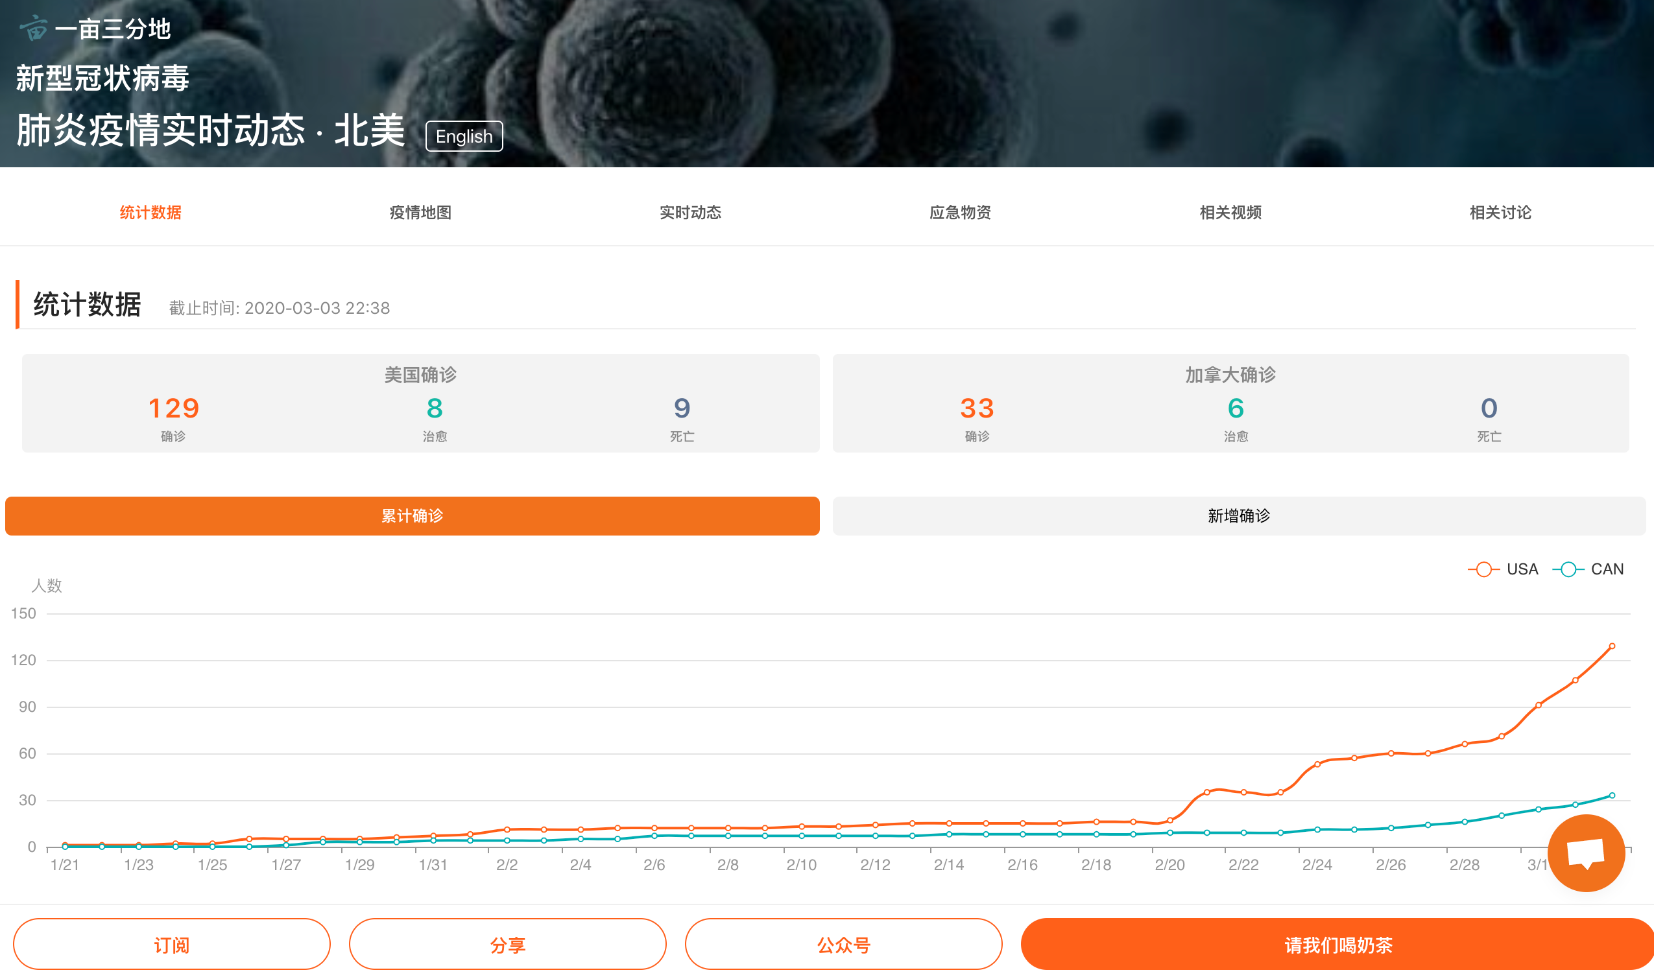Open the 疫情地图 navigation tab
This screenshot has height=979, width=1654.
pos(420,213)
